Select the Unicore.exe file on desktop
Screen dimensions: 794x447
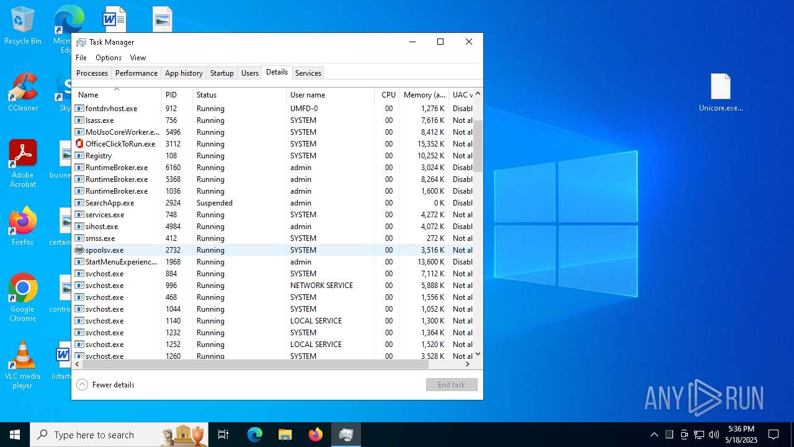[x=721, y=92]
